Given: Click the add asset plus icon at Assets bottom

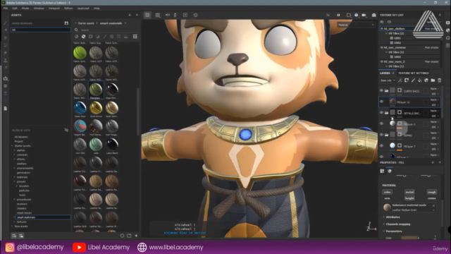Looking at the screenshot, I should (136, 236).
